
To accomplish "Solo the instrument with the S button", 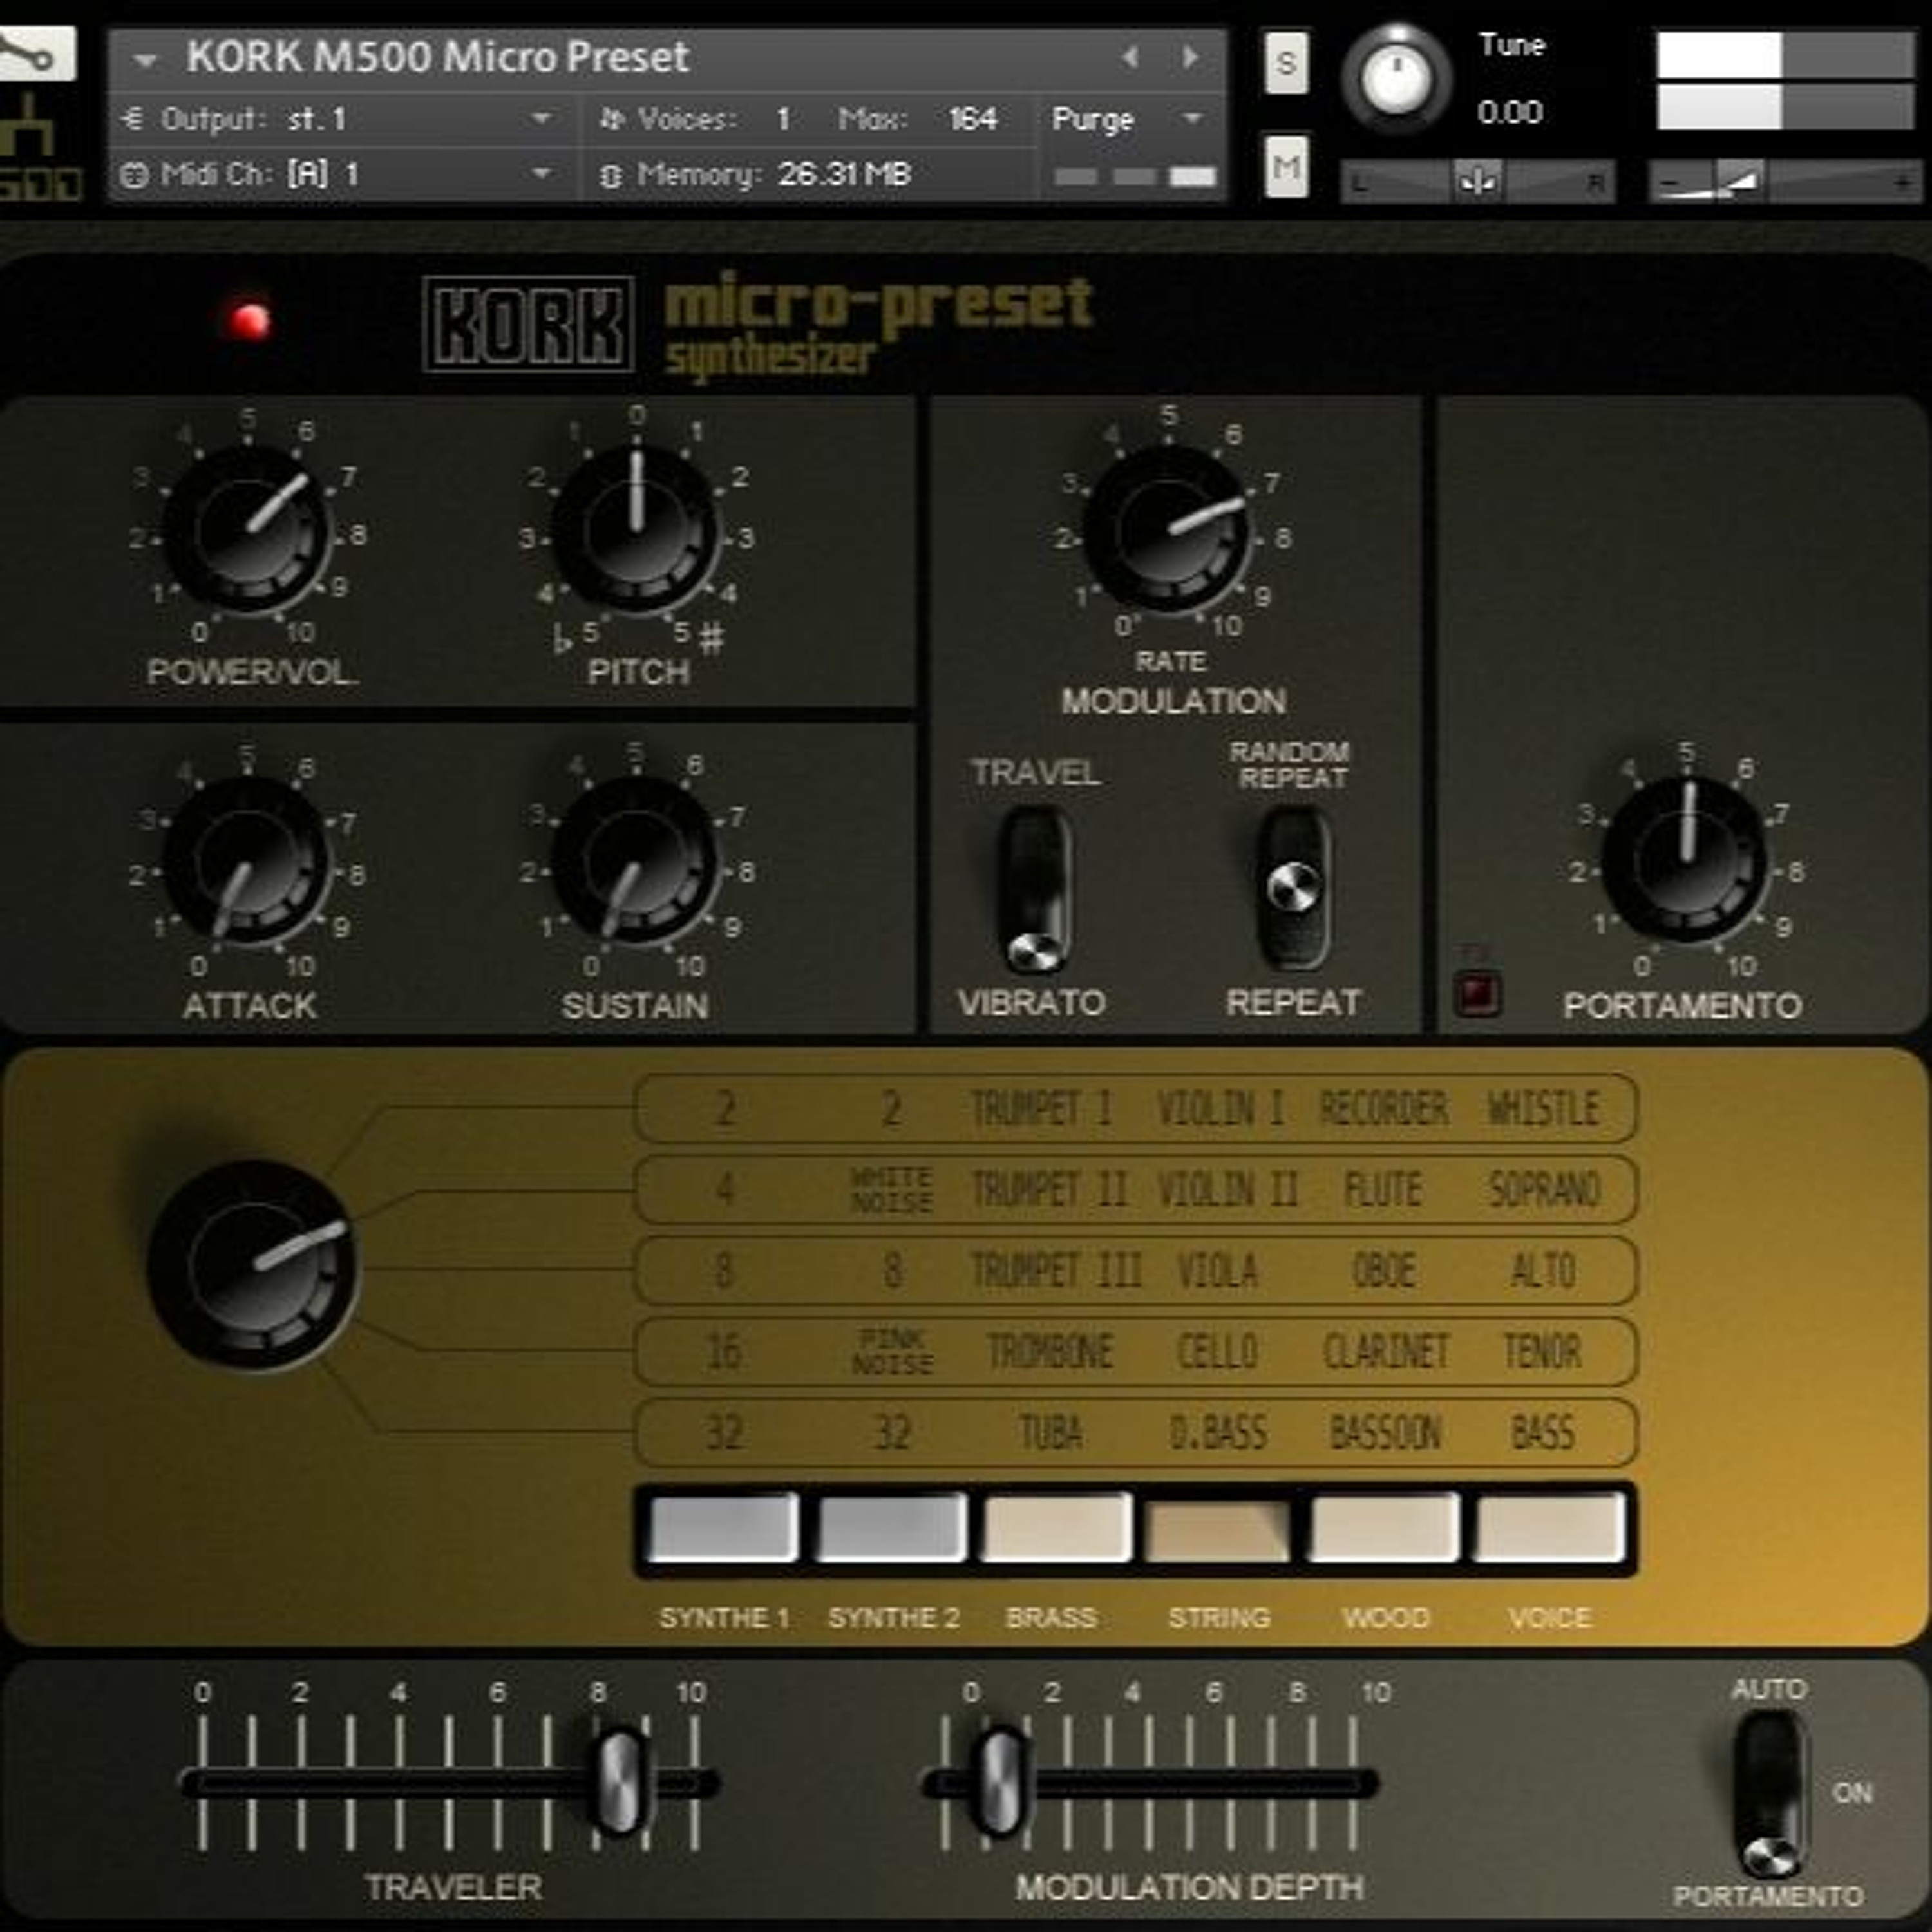I will [x=1286, y=64].
